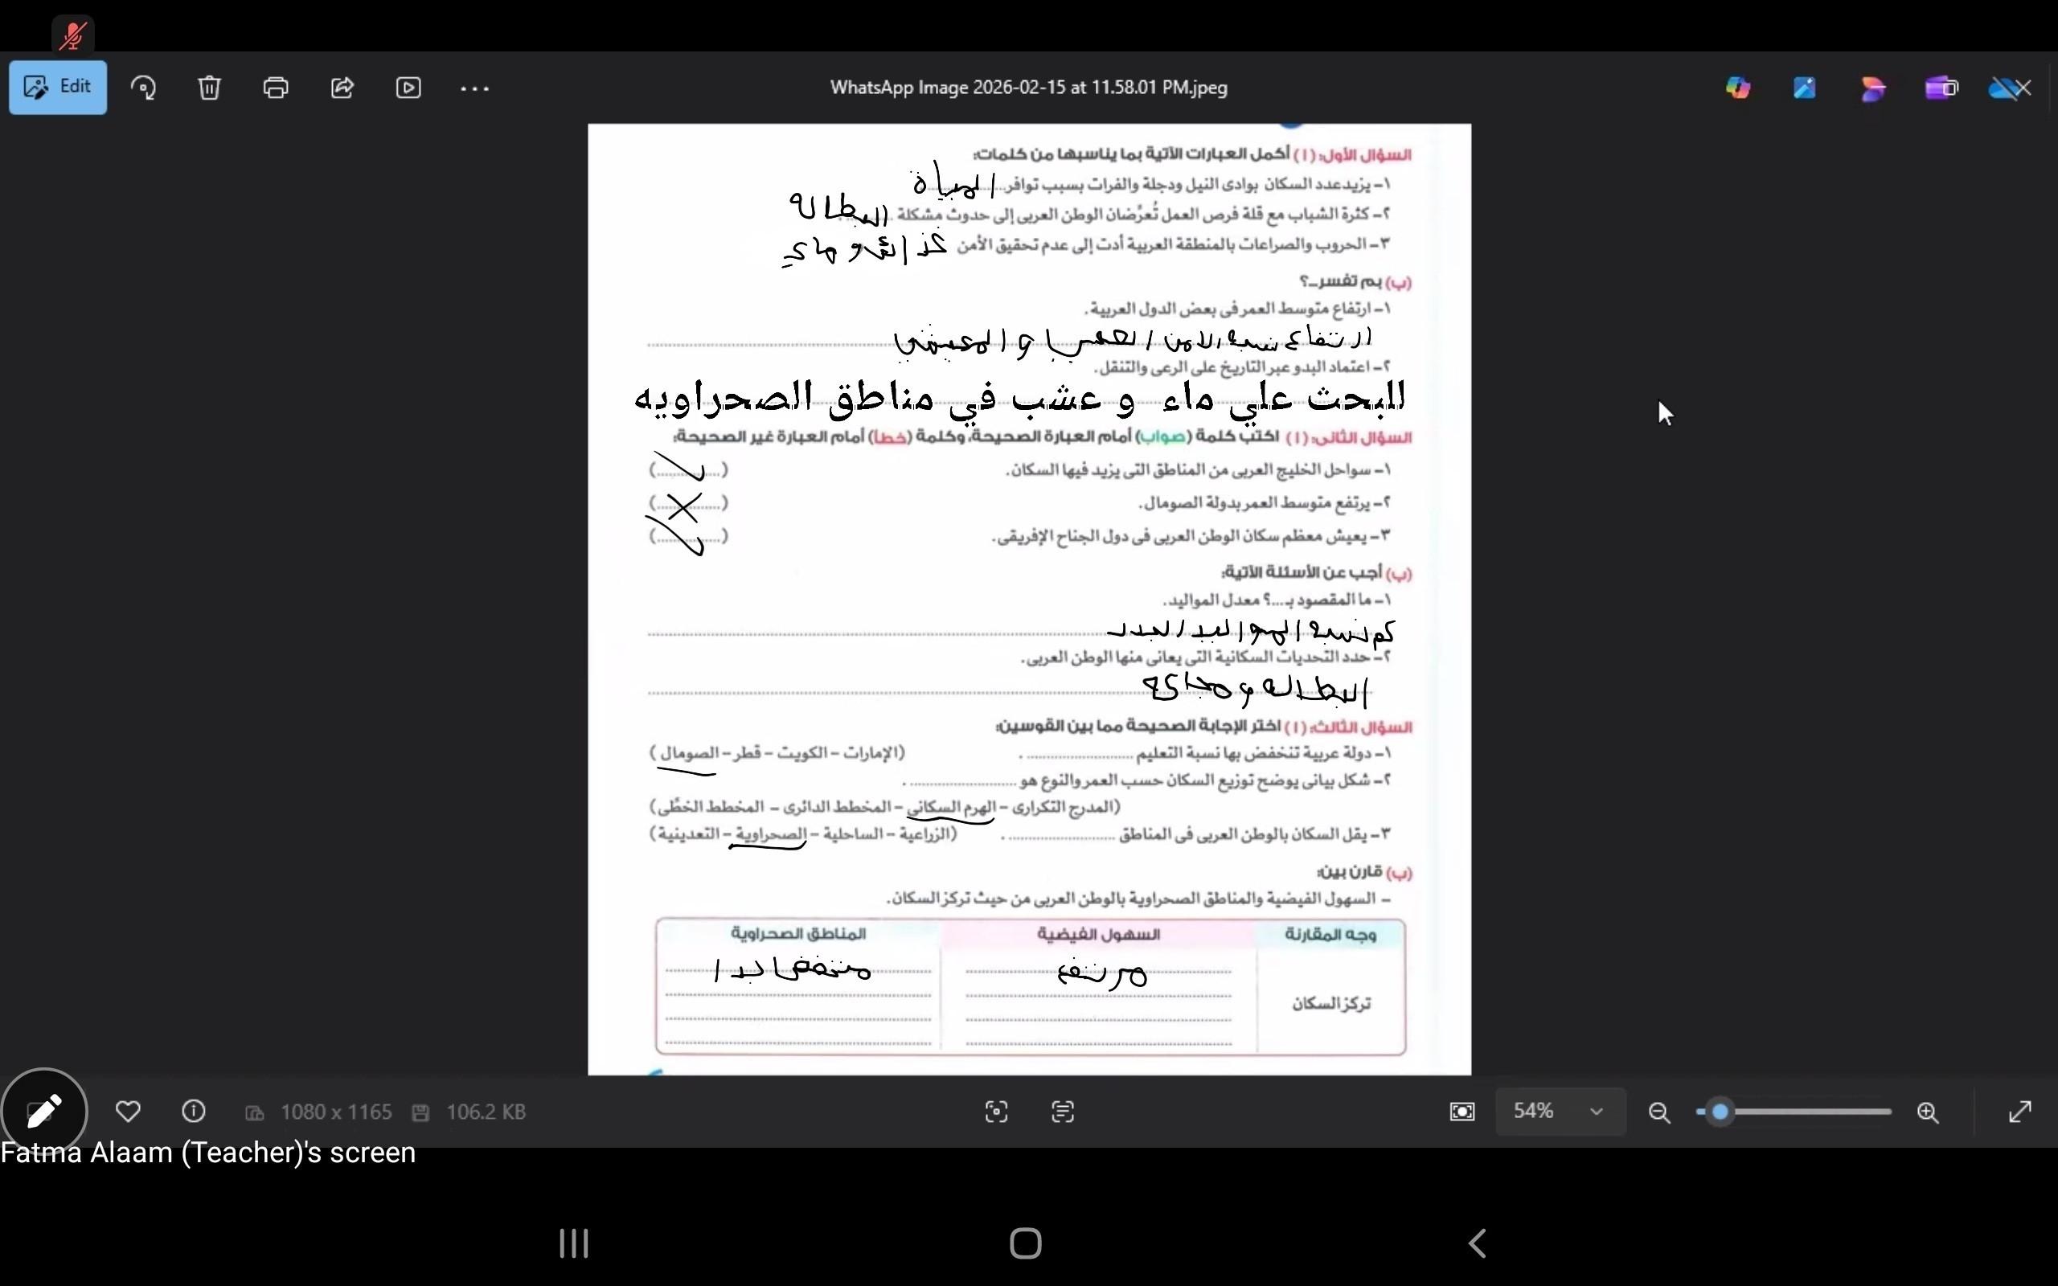The width and height of the screenshot is (2058, 1286).
Task: Show file info via info icon
Action: 194,1112
